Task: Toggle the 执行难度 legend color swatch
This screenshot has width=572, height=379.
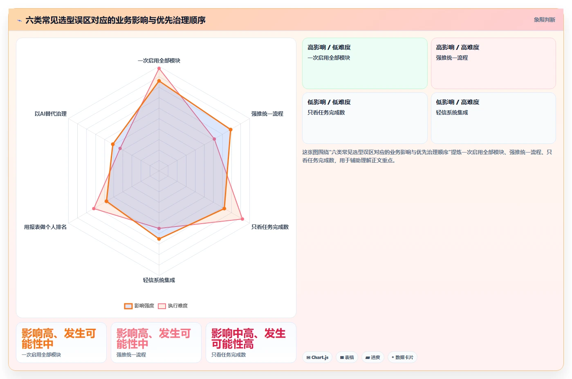Action: pyautogui.click(x=162, y=306)
